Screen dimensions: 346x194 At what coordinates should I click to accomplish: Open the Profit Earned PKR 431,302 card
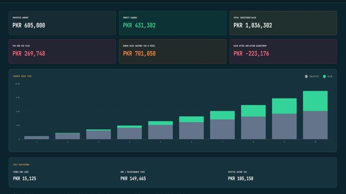pyautogui.click(x=173, y=23)
